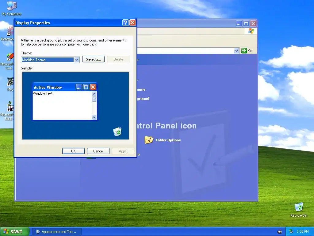Click OK in Display Properties
The image size is (314, 236).
(73, 151)
